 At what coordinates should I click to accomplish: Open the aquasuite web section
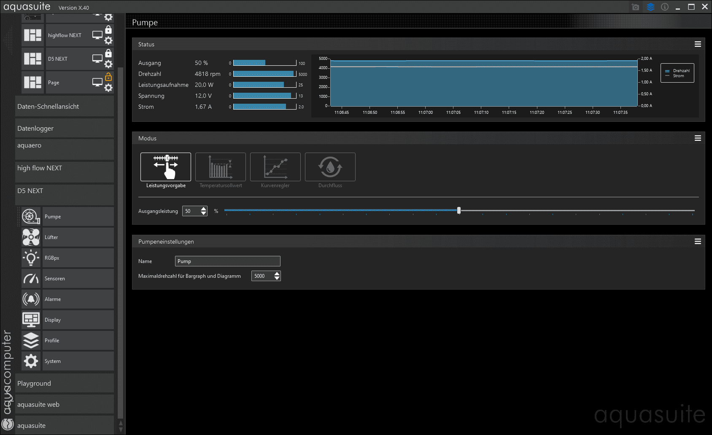point(65,405)
